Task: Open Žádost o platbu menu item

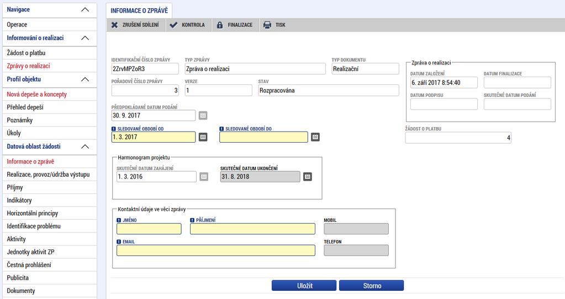Action: (50, 53)
